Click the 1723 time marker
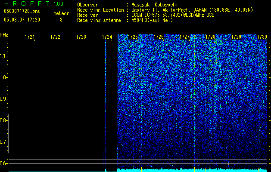 [x=81, y=37]
